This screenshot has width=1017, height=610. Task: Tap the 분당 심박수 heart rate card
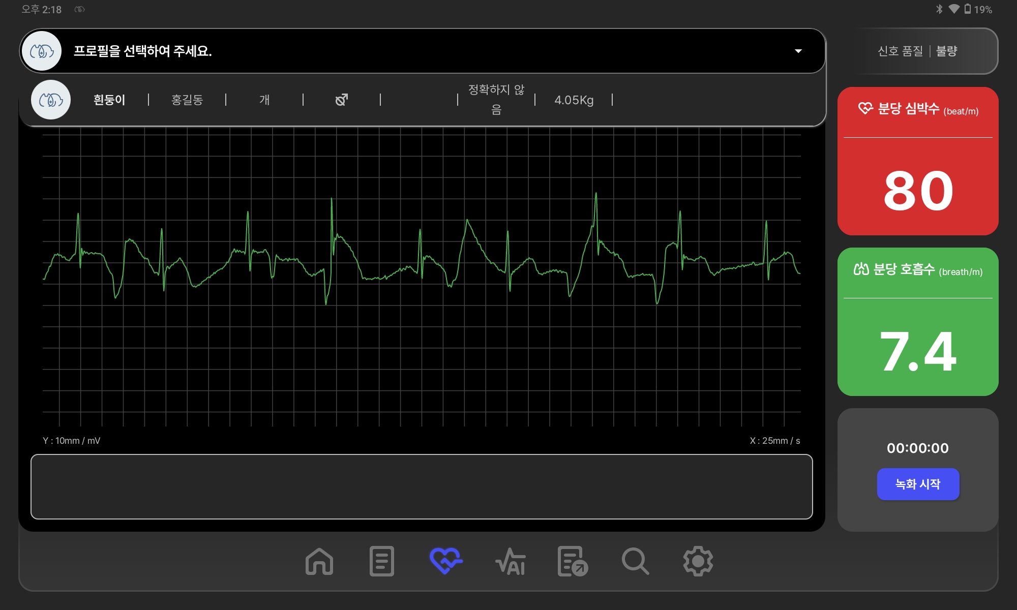click(918, 161)
